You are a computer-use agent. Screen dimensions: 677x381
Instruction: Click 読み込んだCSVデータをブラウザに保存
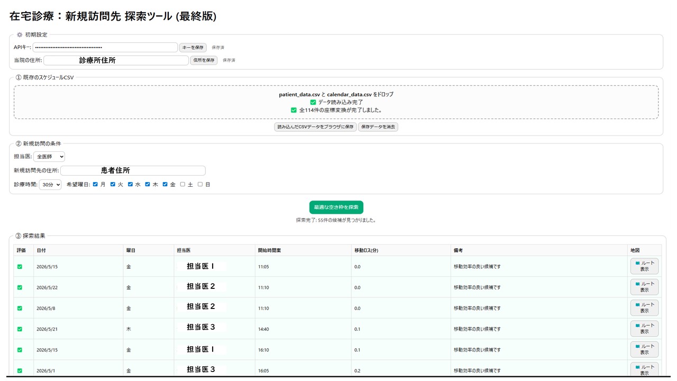coord(315,127)
